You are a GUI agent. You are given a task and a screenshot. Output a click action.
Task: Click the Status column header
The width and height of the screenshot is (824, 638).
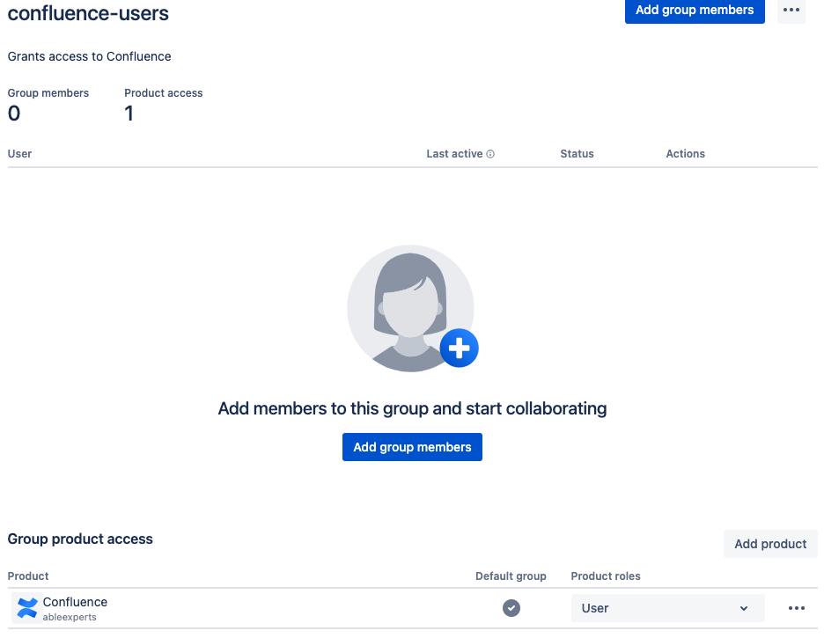pyautogui.click(x=577, y=153)
